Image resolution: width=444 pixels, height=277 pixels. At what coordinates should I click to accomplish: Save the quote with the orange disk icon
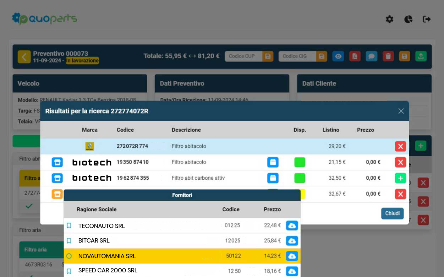405,56
